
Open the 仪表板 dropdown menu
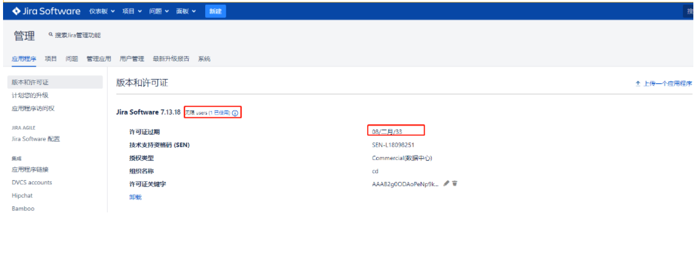tap(102, 11)
